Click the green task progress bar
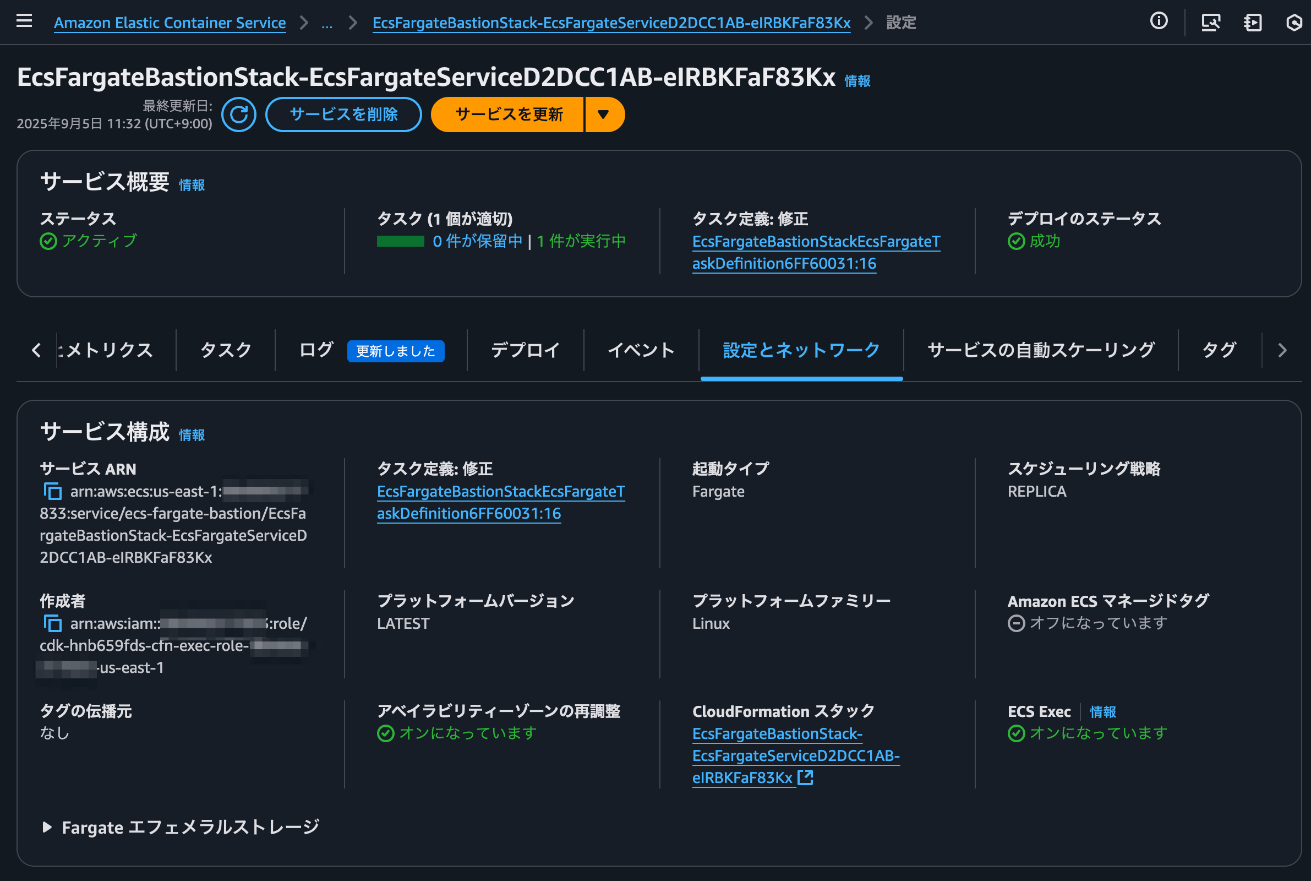The width and height of the screenshot is (1311, 881). point(400,242)
